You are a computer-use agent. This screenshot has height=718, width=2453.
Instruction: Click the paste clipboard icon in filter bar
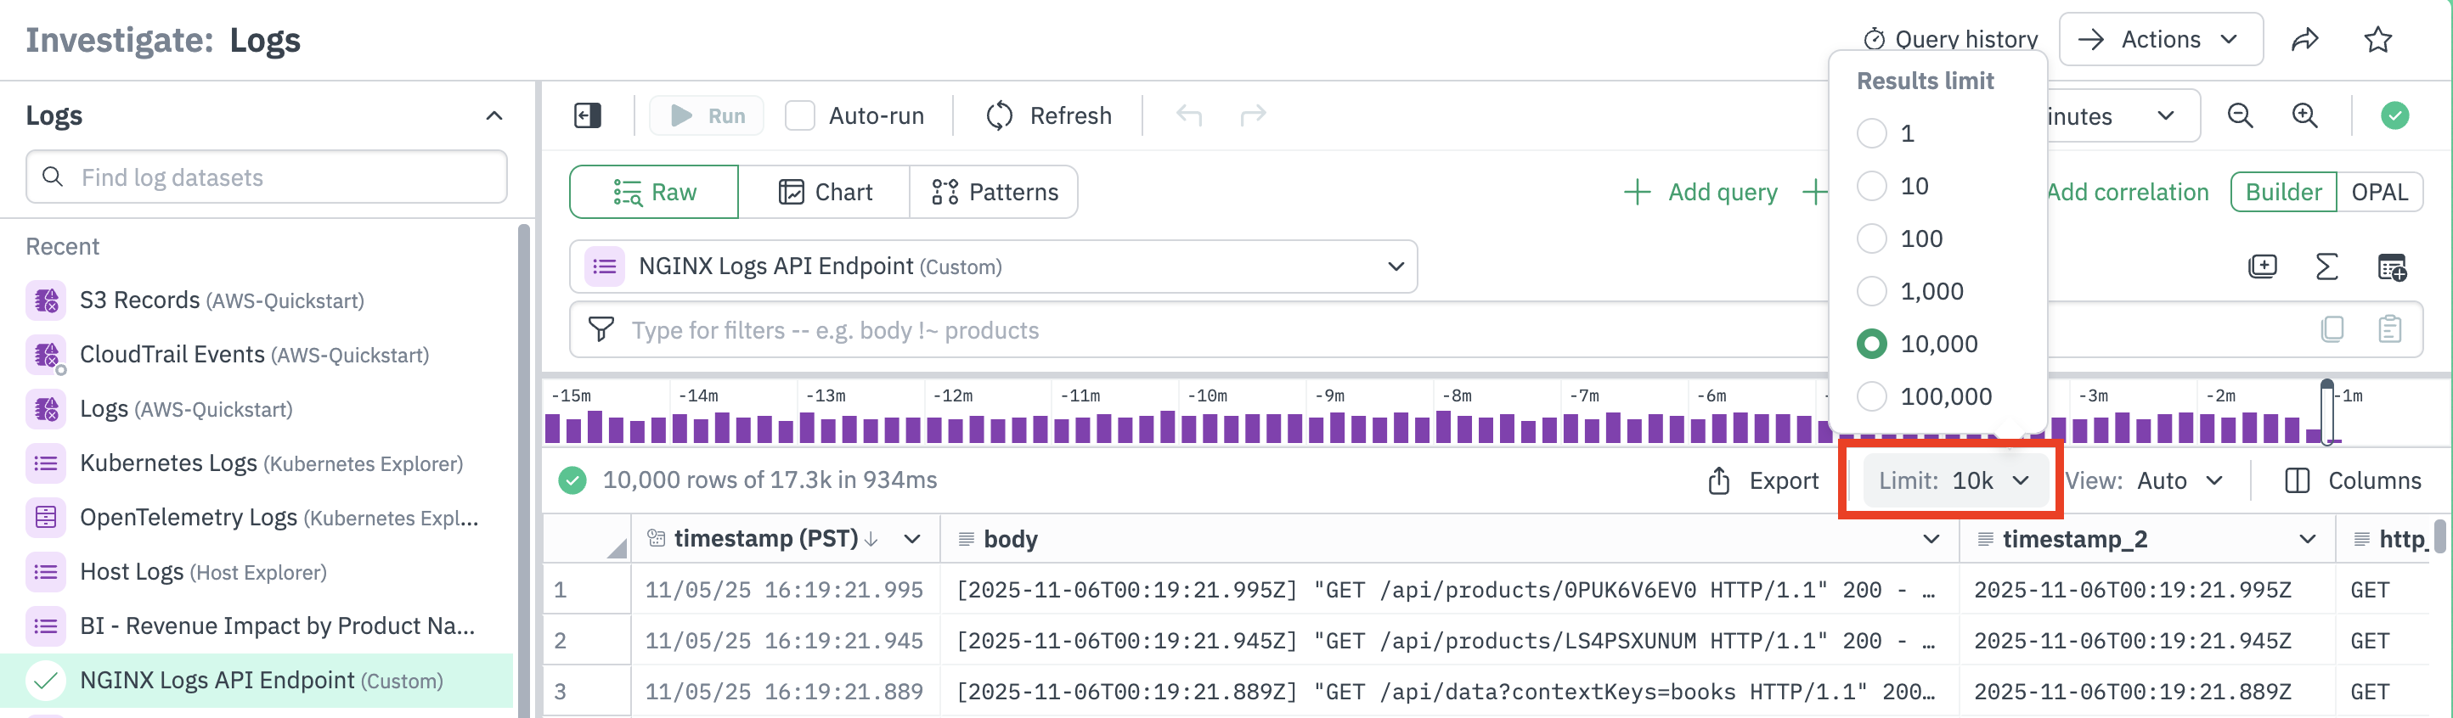2389,330
